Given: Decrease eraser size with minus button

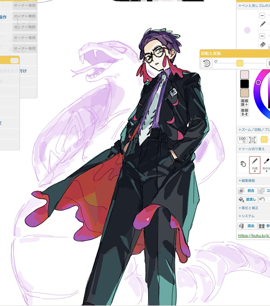Looking at the screenshot, I should point(262,36).
